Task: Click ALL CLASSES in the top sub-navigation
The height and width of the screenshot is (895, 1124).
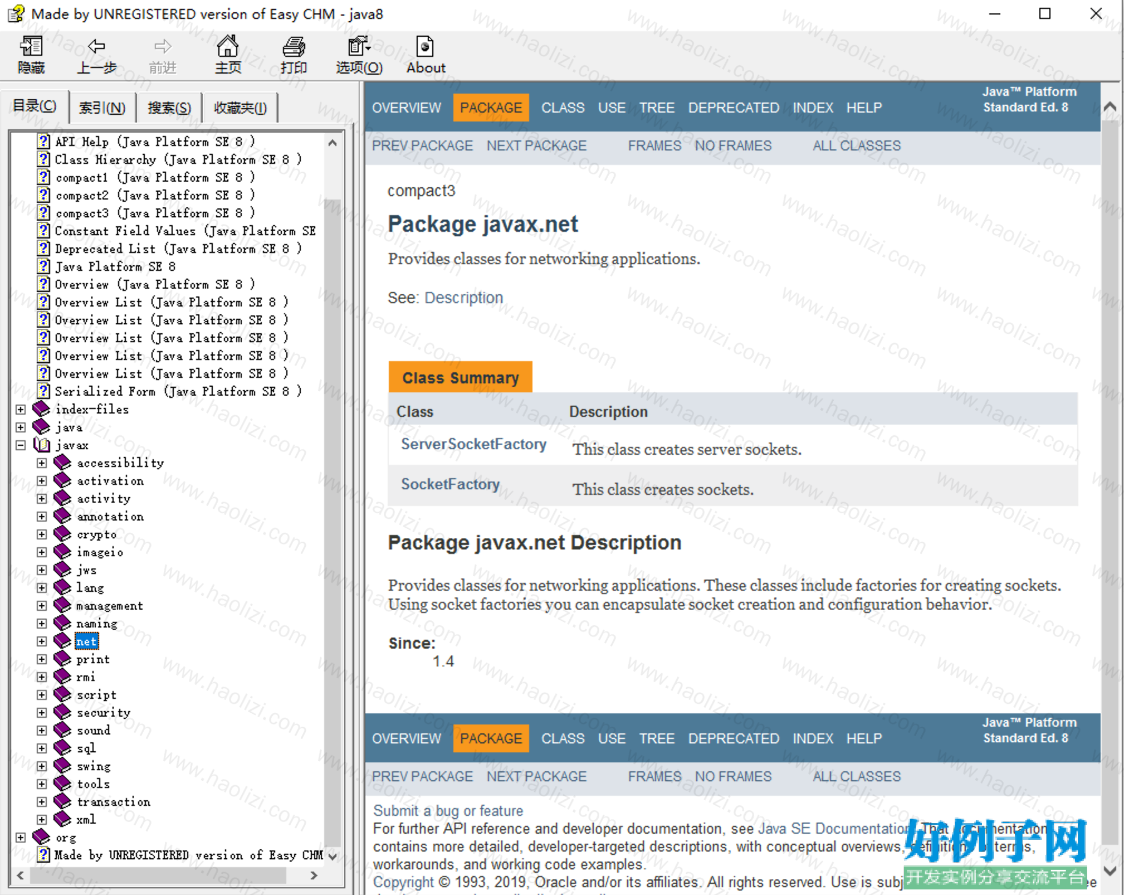Action: coord(857,145)
